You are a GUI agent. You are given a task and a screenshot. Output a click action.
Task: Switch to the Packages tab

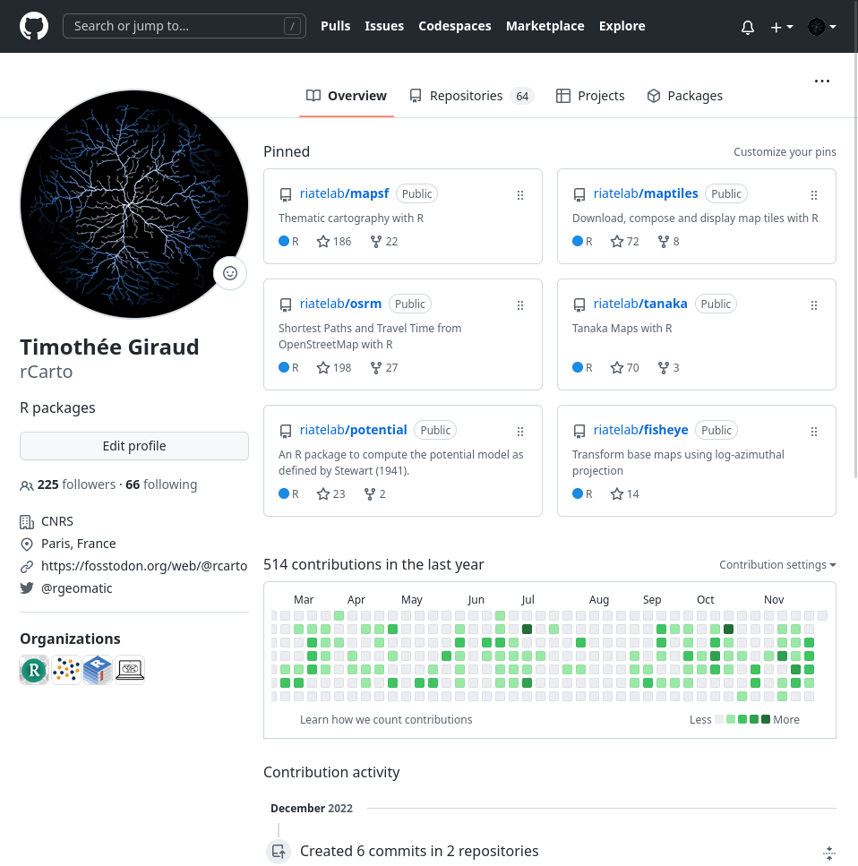[x=684, y=96]
